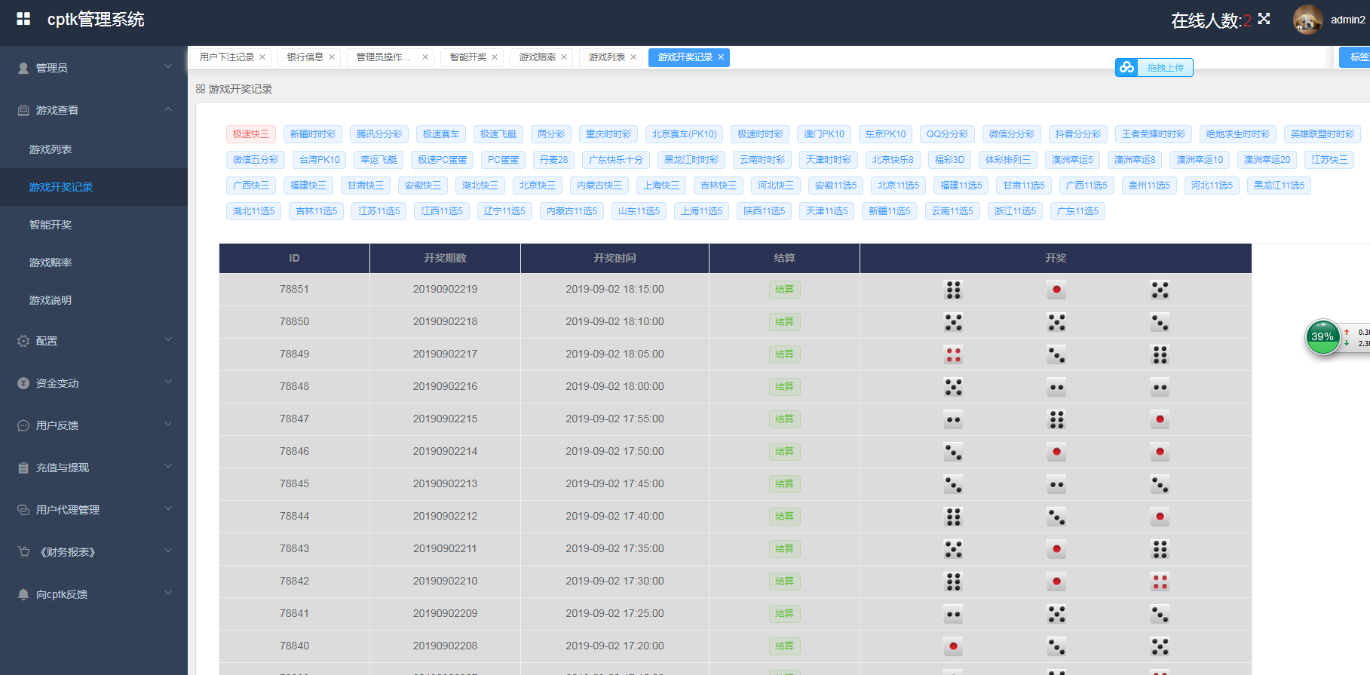Open the 游戏列表 sidebar item

tap(51, 149)
